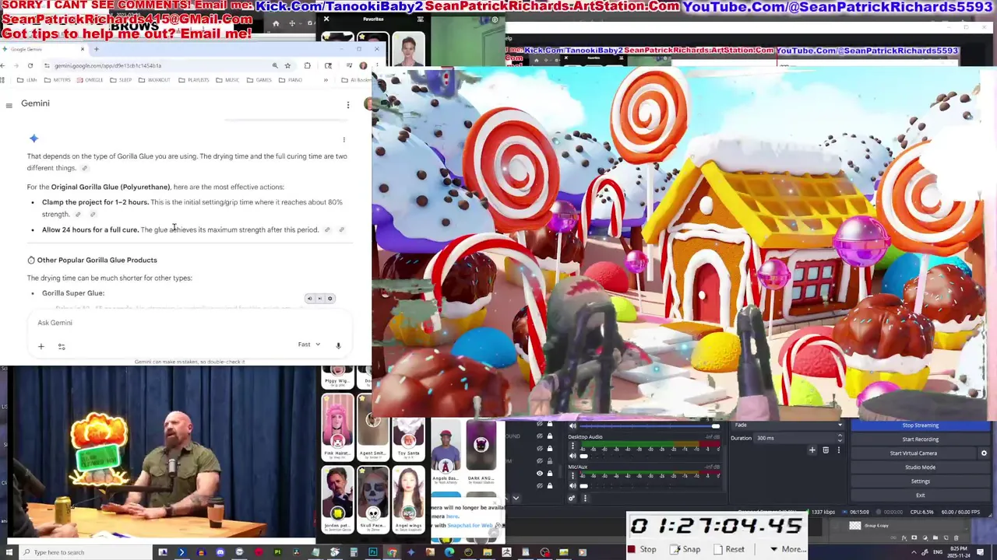997x560 pixels.
Task: Open the Snapchat for Web link
Action: point(468,526)
